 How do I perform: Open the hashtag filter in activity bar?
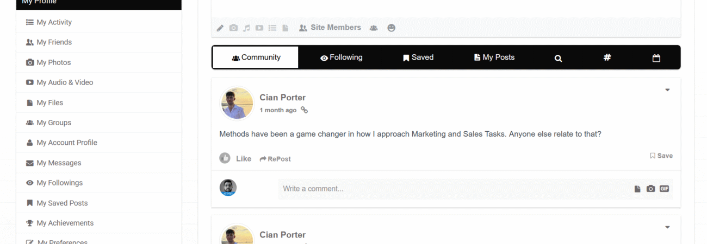(x=607, y=57)
